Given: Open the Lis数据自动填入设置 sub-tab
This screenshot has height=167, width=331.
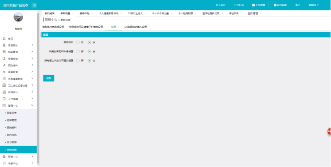Looking at the screenshot, I should point(136,27).
